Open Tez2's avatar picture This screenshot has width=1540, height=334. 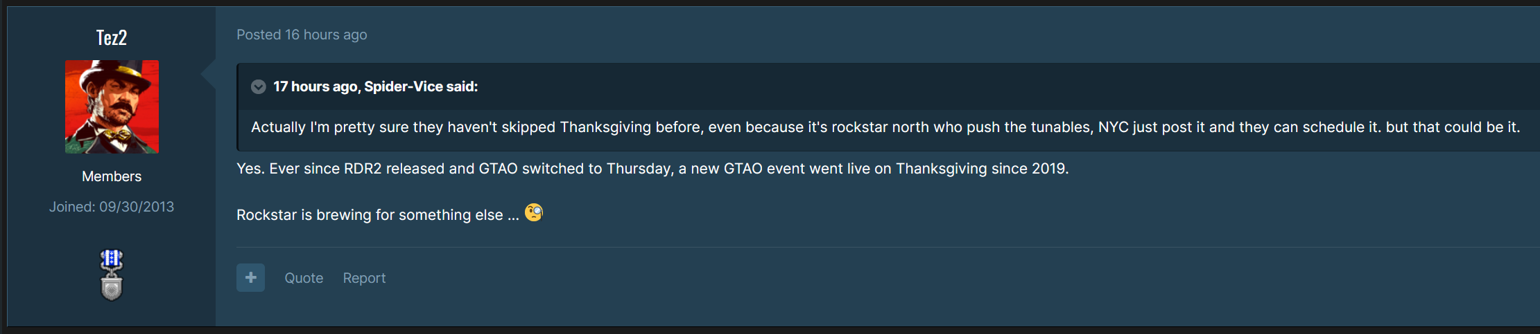112,106
